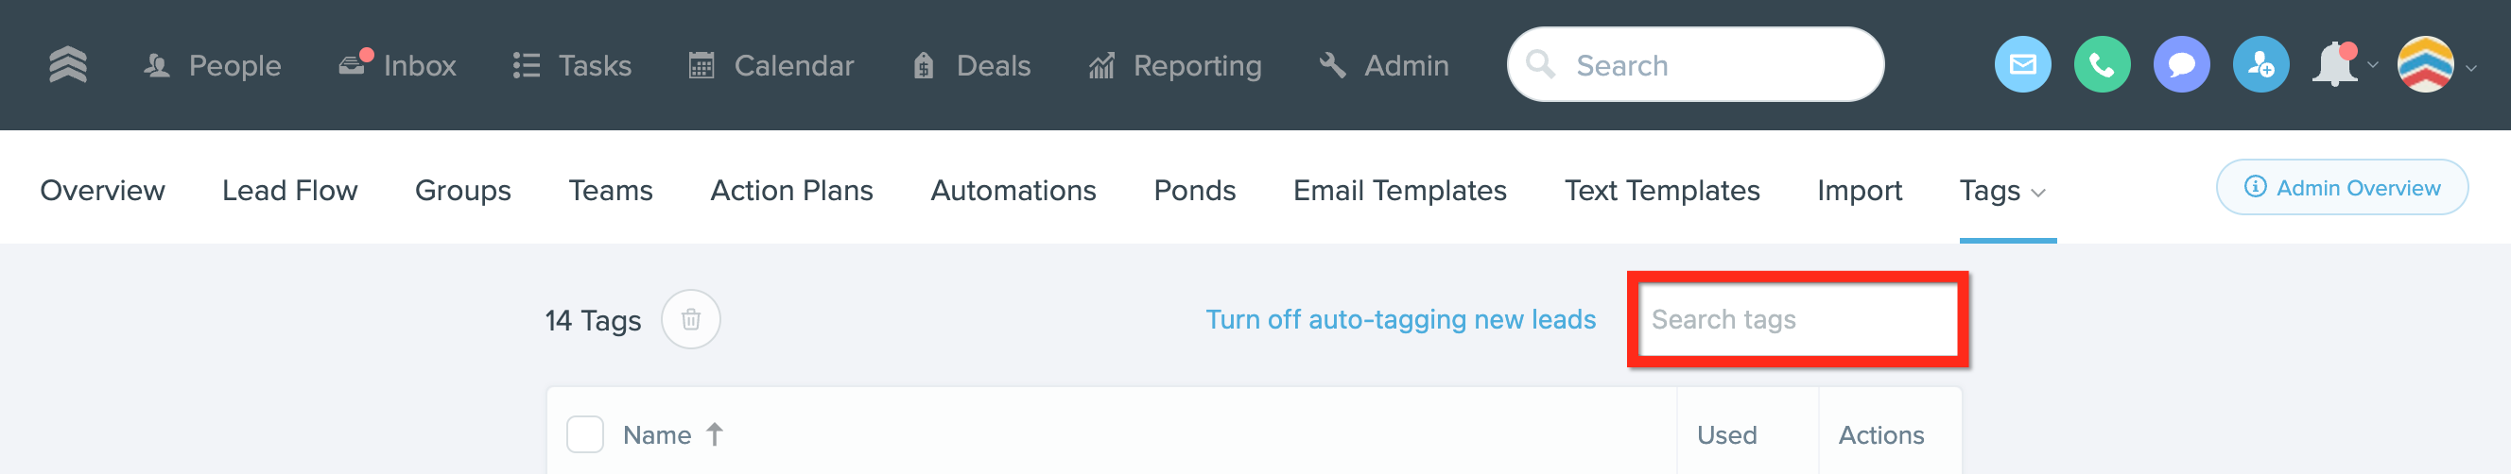Viewport: 2511px width, 474px height.
Task: Click the trash delete tags icon
Action: pyautogui.click(x=690, y=319)
